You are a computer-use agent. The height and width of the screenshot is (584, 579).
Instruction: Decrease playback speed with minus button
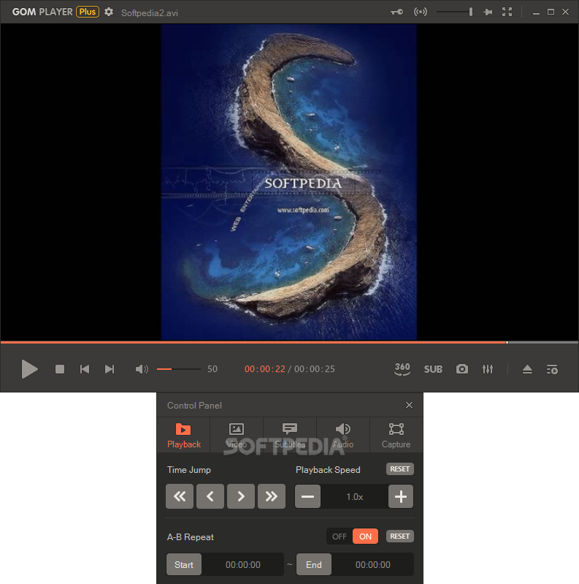coord(307,496)
